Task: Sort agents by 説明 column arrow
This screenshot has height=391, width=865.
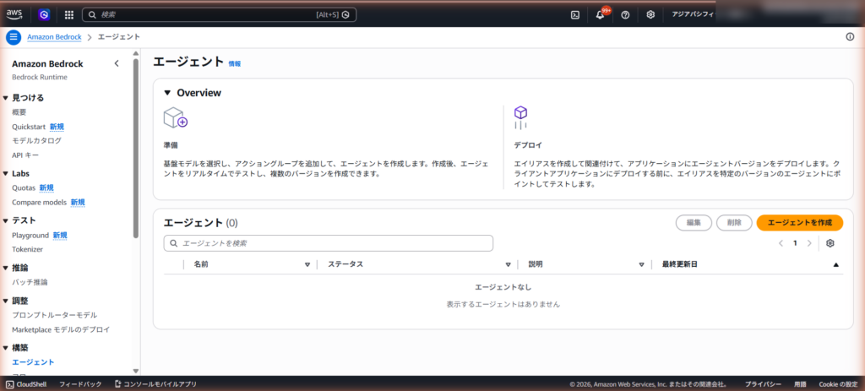Action: 642,264
